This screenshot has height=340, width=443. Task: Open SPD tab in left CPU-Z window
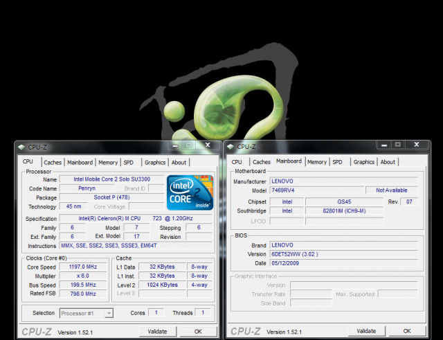(128, 163)
